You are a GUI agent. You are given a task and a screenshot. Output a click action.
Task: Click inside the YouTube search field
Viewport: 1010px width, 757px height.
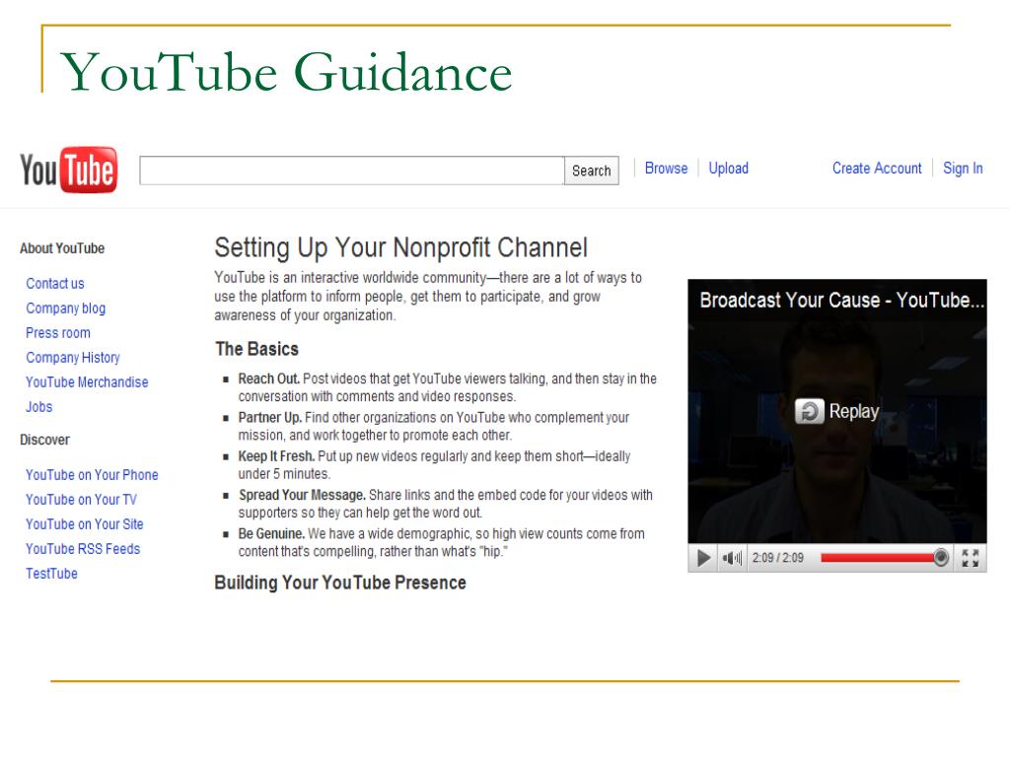click(352, 171)
